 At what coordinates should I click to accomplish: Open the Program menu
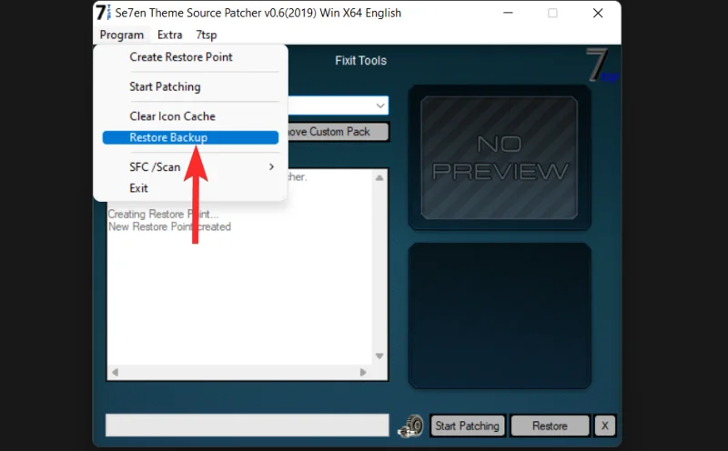[x=122, y=35]
